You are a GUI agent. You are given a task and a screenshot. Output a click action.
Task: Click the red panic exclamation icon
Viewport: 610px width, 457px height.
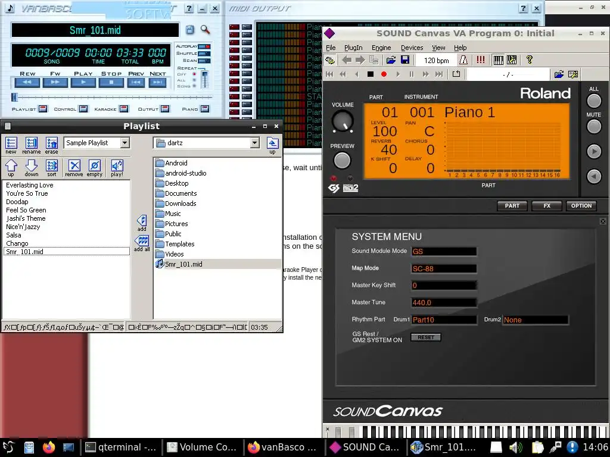click(x=481, y=60)
